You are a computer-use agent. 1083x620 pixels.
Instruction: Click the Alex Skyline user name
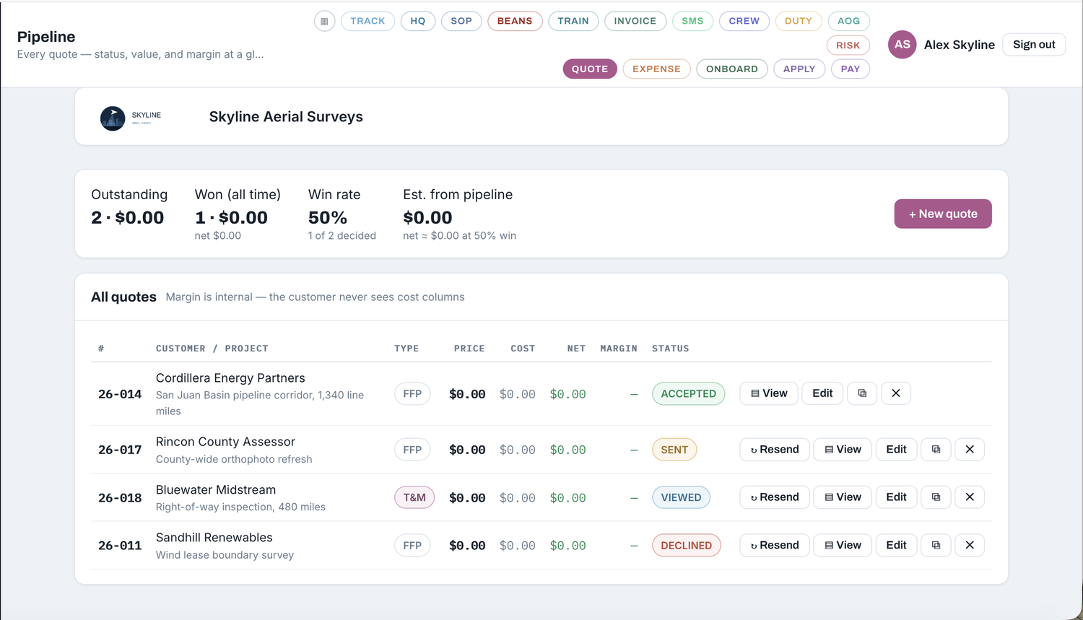coord(960,45)
